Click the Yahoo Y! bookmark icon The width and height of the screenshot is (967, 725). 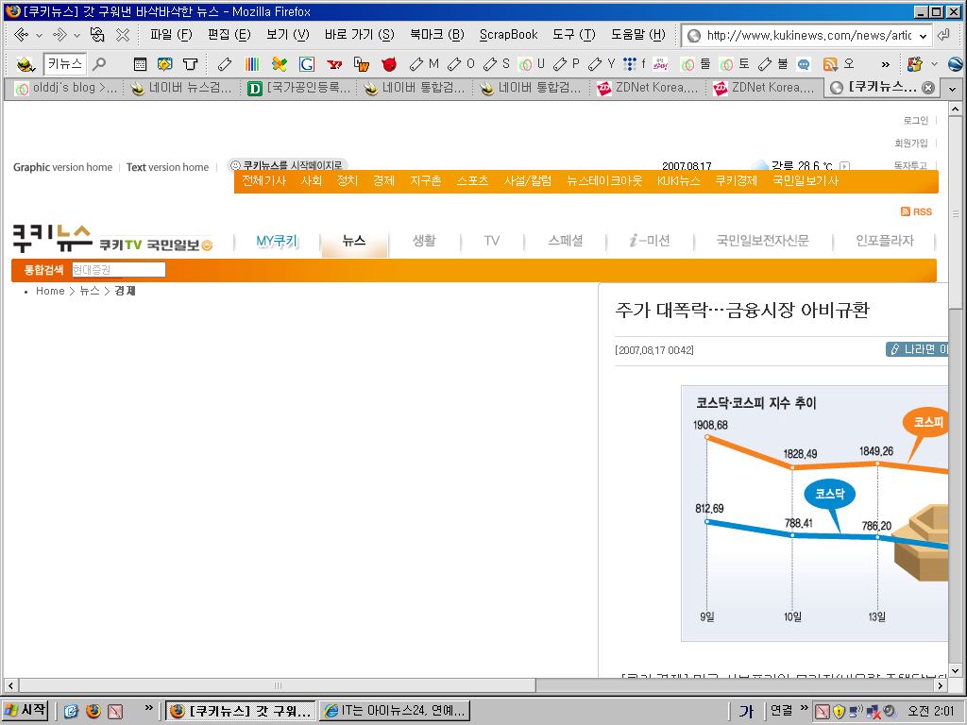pyautogui.click(x=334, y=64)
